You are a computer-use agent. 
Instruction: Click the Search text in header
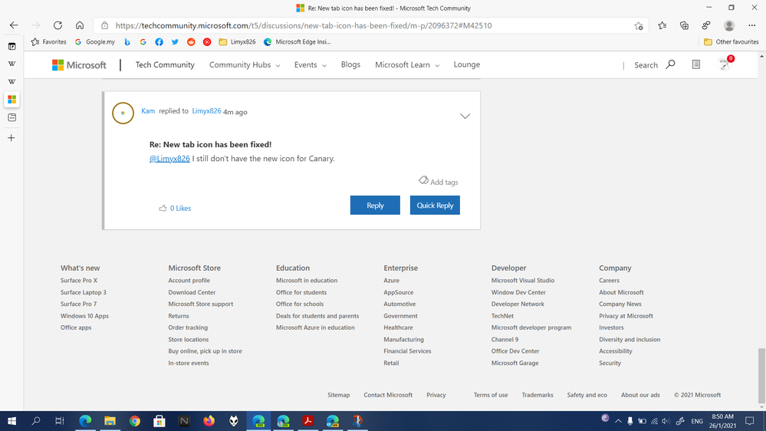[646, 65]
